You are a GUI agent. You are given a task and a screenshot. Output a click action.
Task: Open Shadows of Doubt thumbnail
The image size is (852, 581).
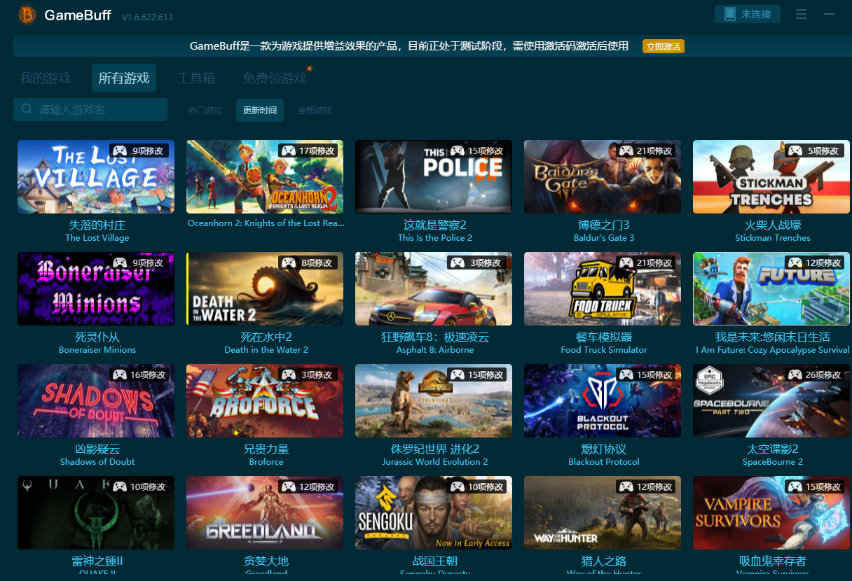point(96,400)
